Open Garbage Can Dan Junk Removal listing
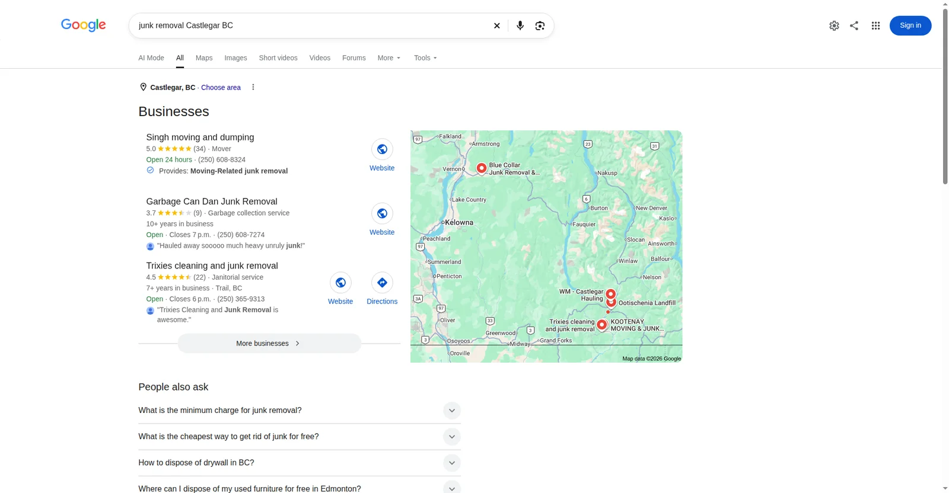949x493 pixels. (x=212, y=201)
